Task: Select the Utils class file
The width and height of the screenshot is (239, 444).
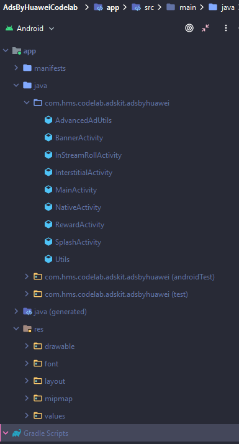Action: 62,260
